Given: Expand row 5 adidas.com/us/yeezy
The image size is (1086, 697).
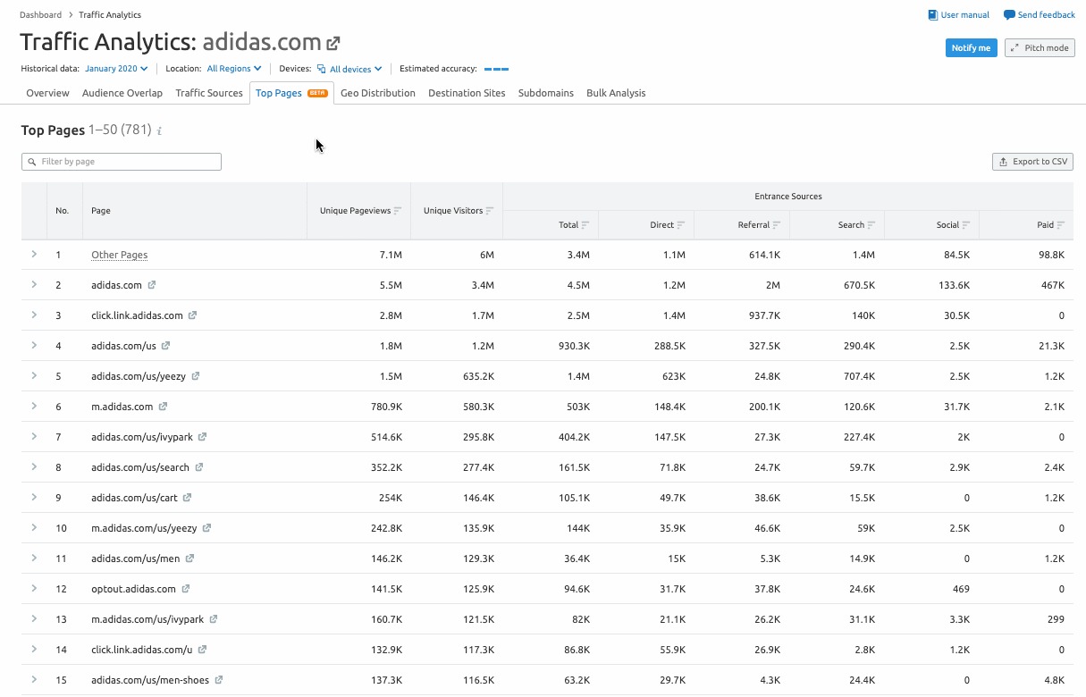Looking at the screenshot, I should pos(34,376).
